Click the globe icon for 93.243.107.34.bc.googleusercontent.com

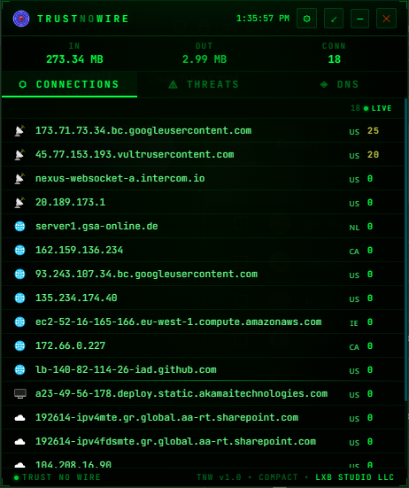[19, 275]
